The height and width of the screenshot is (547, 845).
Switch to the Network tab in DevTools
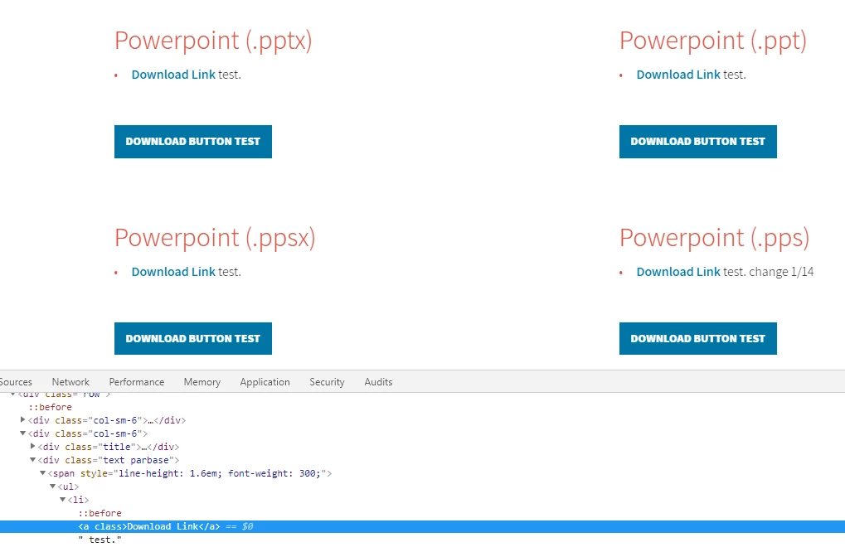click(x=70, y=382)
